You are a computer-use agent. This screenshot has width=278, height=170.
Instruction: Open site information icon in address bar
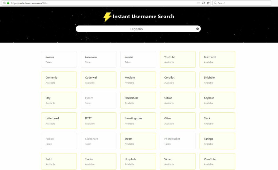[5, 3]
